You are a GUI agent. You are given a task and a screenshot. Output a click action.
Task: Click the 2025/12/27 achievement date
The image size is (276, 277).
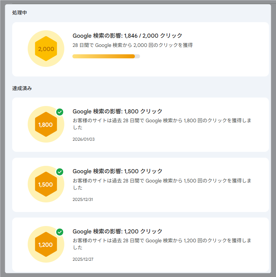click(83, 259)
